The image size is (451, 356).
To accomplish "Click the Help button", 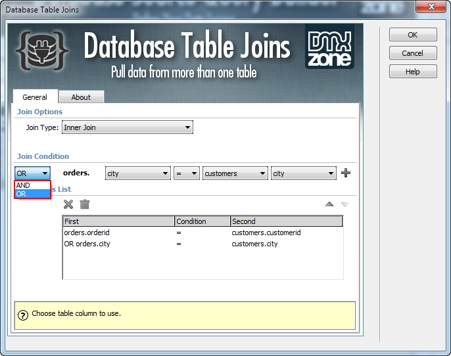I will pos(413,72).
